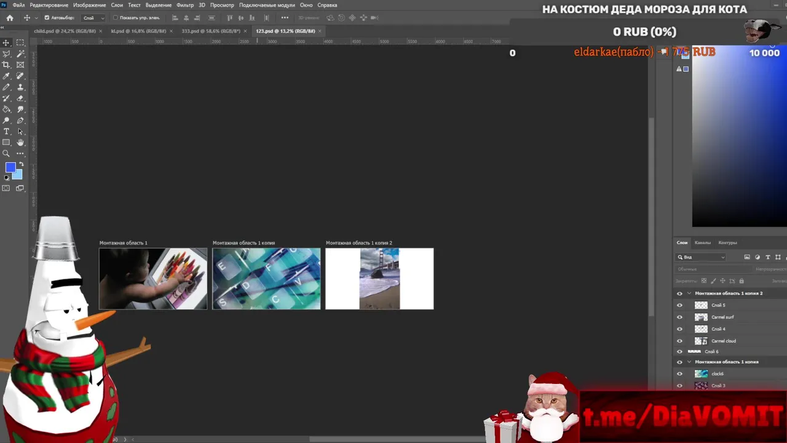Select the Path Selection arrow tool
This screenshot has height=443, width=787.
click(20, 131)
